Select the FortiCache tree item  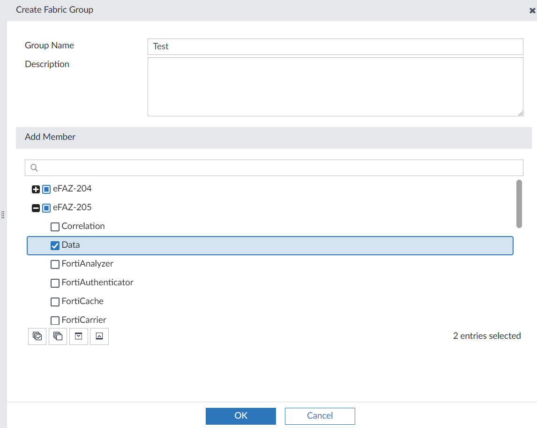point(82,301)
